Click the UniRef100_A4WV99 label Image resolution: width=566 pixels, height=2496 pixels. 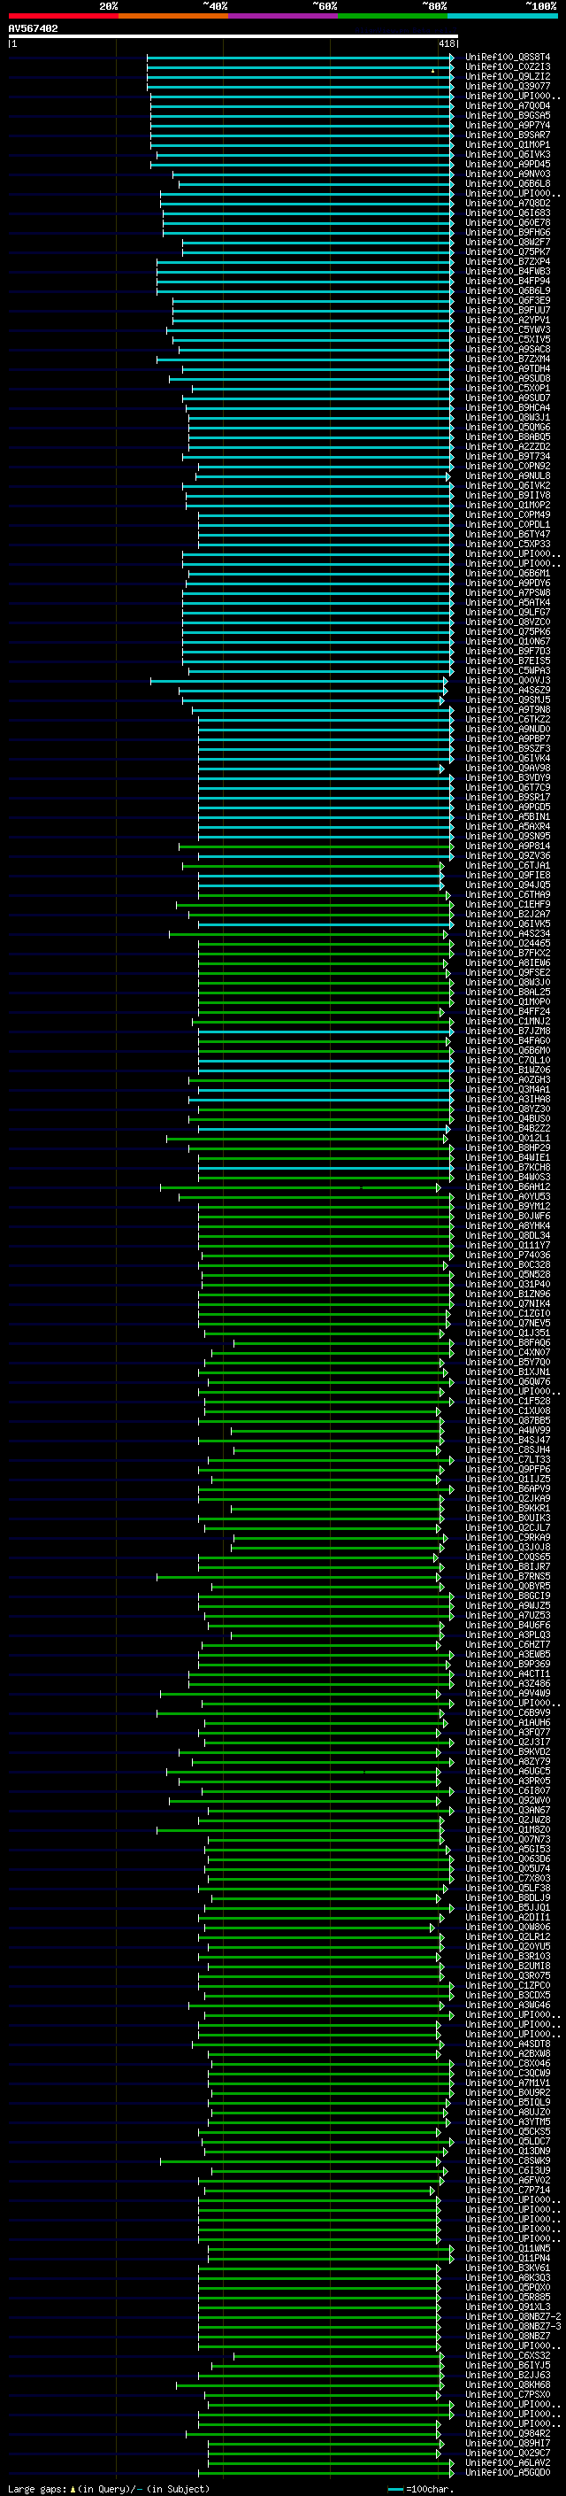tap(507, 1431)
